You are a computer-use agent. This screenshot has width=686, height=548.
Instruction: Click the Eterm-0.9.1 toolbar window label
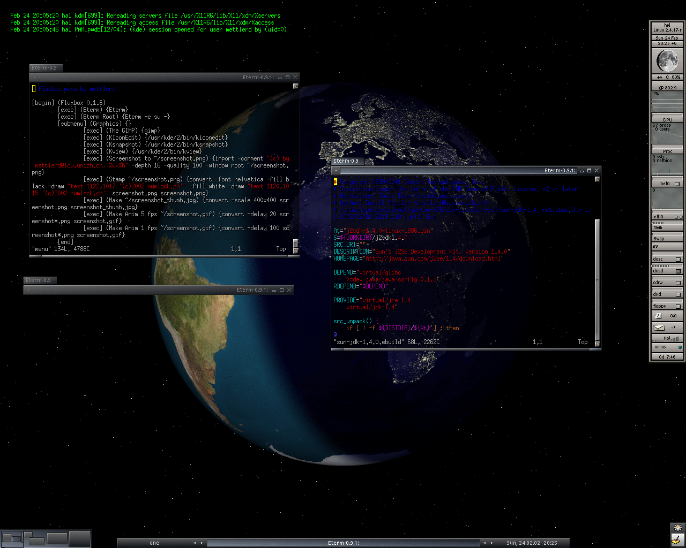[x=343, y=543]
